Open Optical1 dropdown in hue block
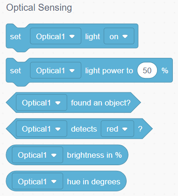The image size is (178, 196). pos(37,181)
